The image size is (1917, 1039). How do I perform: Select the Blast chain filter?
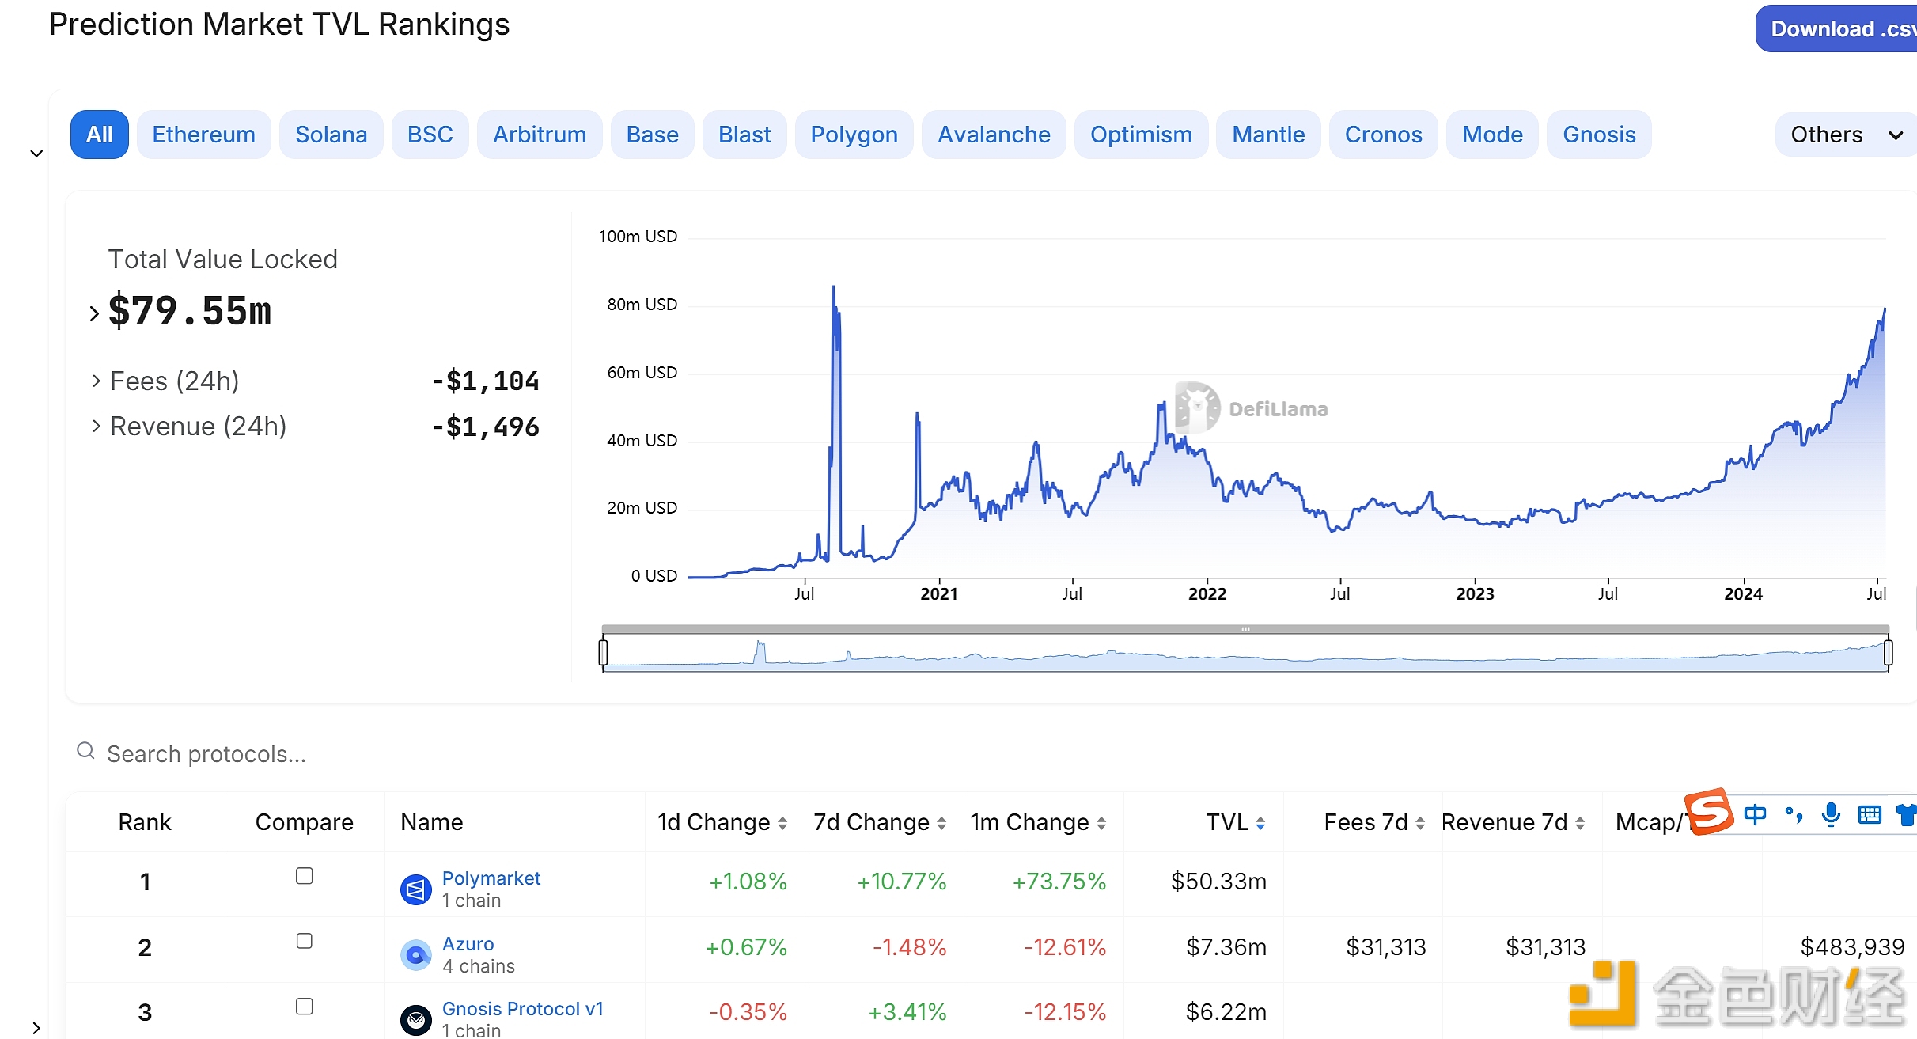(744, 135)
